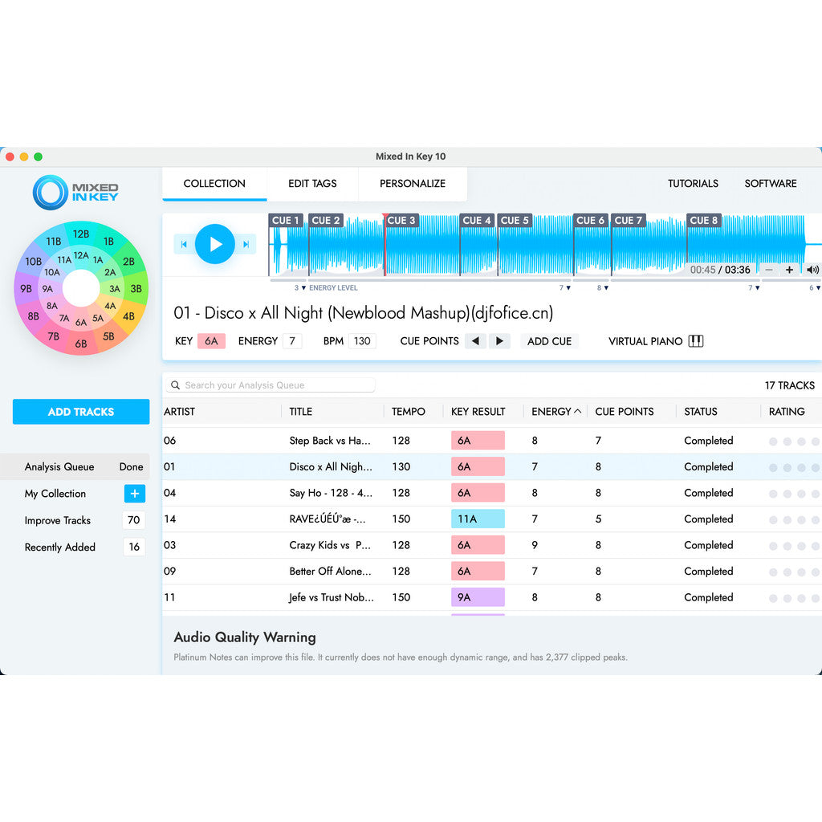This screenshot has width=822, height=822.
Task: Open Improve Tracks list
Action: pos(58,520)
